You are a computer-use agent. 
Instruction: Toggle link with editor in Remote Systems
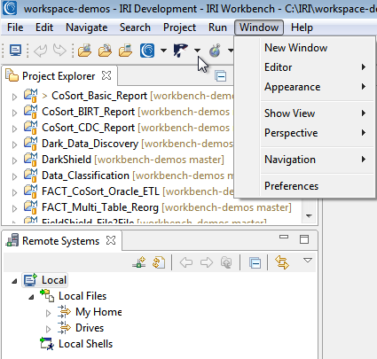(282, 262)
